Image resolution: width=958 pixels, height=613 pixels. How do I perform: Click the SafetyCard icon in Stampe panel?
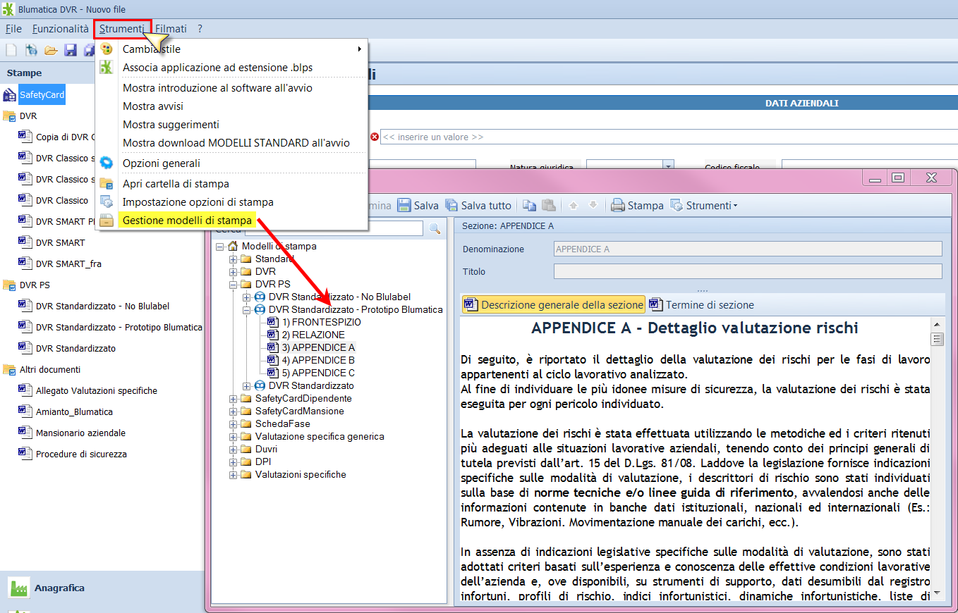click(x=10, y=94)
